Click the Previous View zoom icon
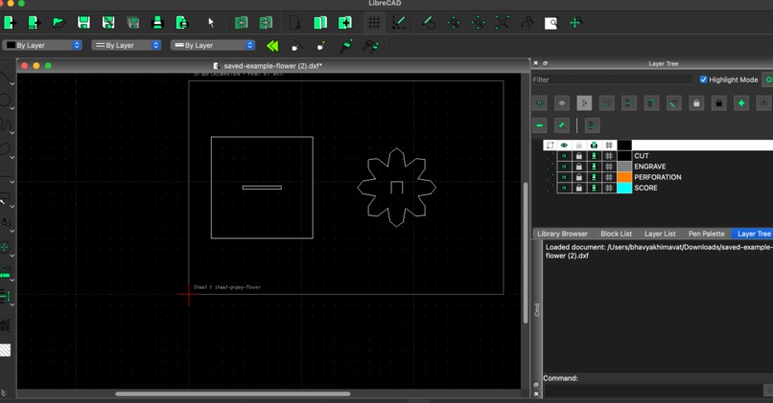This screenshot has width=773, height=403. coord(527,23)
